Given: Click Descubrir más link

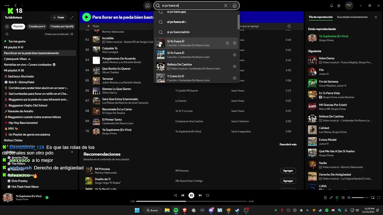Looking at the screenshot, I should click(x=288, y=145).
